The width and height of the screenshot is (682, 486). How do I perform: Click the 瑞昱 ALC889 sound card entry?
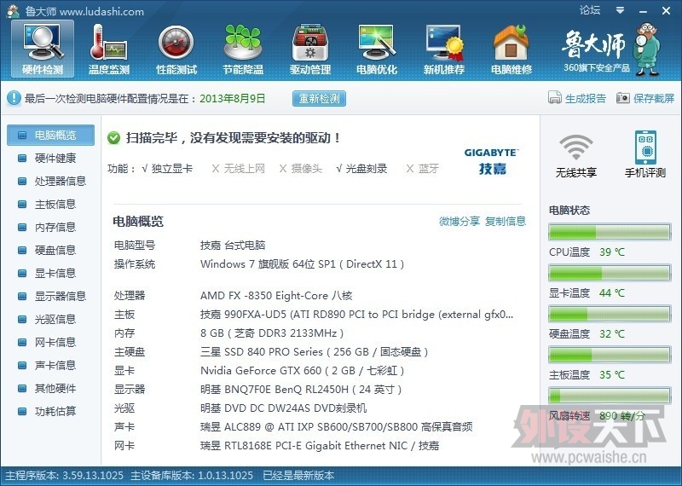pyautogui.click(x=336, y=427)
